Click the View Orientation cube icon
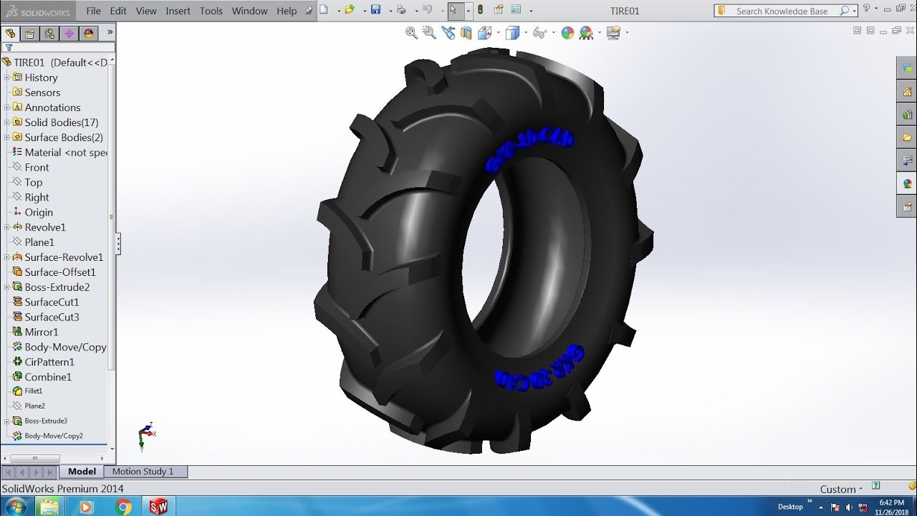 tap(484, 32)
